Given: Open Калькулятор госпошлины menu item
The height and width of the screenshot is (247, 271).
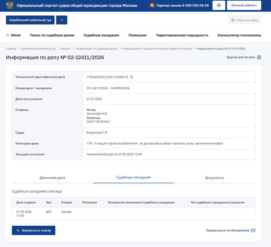Looking at the screenshot, I should (x=239, y=35).
